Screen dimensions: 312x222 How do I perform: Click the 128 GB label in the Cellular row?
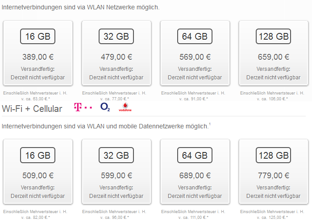(x=273, y=155)
